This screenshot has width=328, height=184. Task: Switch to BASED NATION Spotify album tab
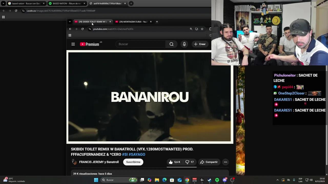tap(67, 4)
